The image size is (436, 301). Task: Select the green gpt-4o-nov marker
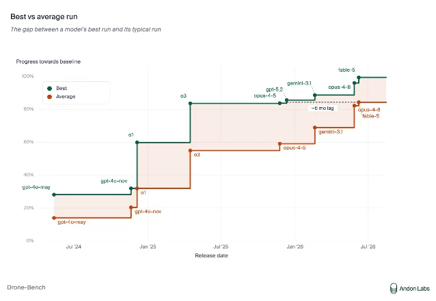click(x=131, y=188)
